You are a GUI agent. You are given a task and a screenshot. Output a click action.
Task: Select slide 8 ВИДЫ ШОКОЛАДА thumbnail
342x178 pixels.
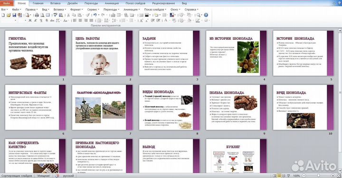click(169, 107)
